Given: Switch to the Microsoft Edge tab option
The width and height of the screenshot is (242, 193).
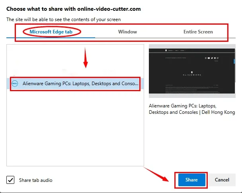Looking at the screenshot, I should [51, 32].
